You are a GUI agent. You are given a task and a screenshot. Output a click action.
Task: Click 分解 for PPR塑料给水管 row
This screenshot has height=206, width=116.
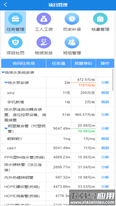[x=105, y=157]
